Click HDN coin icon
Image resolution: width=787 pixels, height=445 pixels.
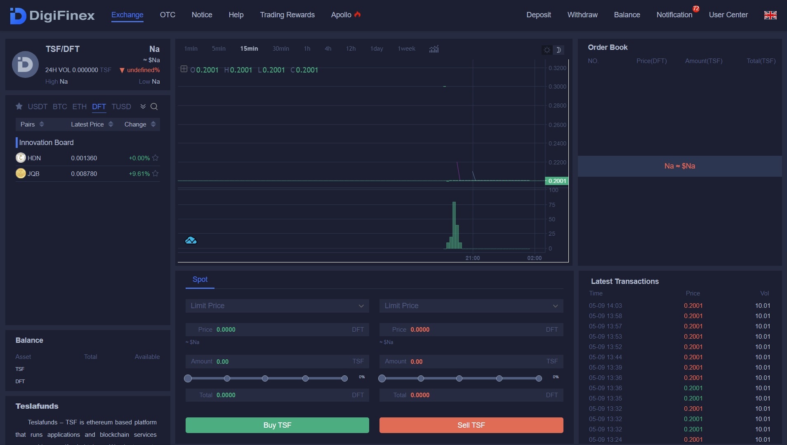(21, 158)
